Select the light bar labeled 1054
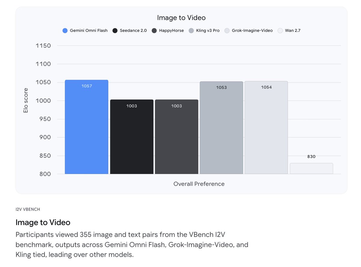 [x=266, y=127]
